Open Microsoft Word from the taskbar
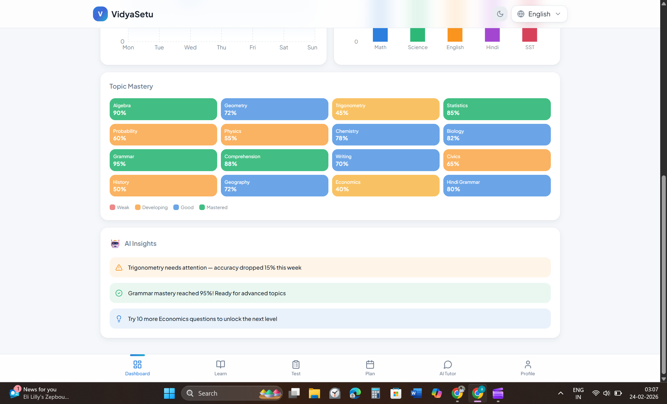Viewport: 667px width, 404px height. tap(416, 393)
